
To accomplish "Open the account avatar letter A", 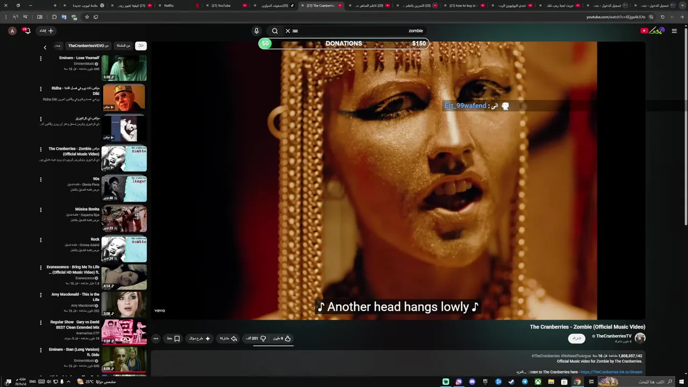I will 12,31.
